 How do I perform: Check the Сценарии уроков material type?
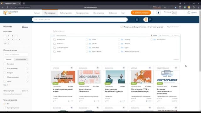click(x=5, y=108)
